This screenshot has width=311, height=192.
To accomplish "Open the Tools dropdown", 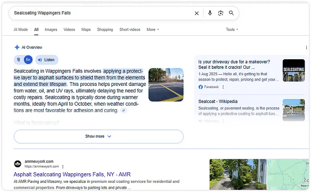I will (232, 29).
